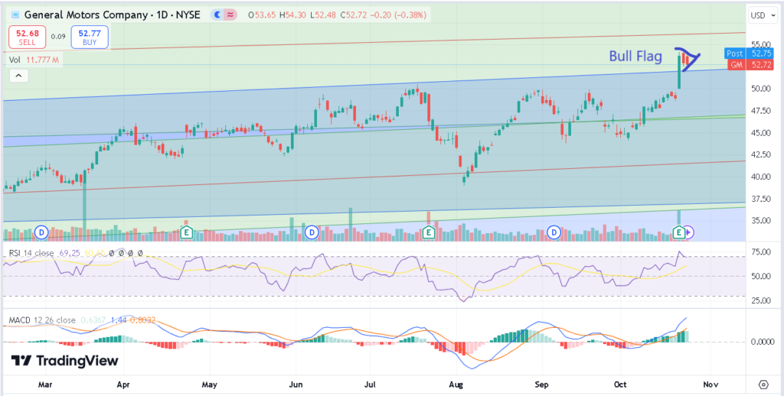Click the high value H54.30 in header
The height and width of the screenshot is (396, 784).
293,15
